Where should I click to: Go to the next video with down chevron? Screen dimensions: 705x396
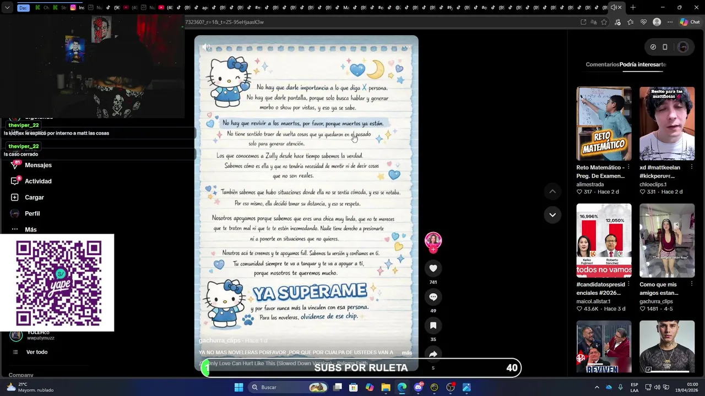(x=552, y=215)
